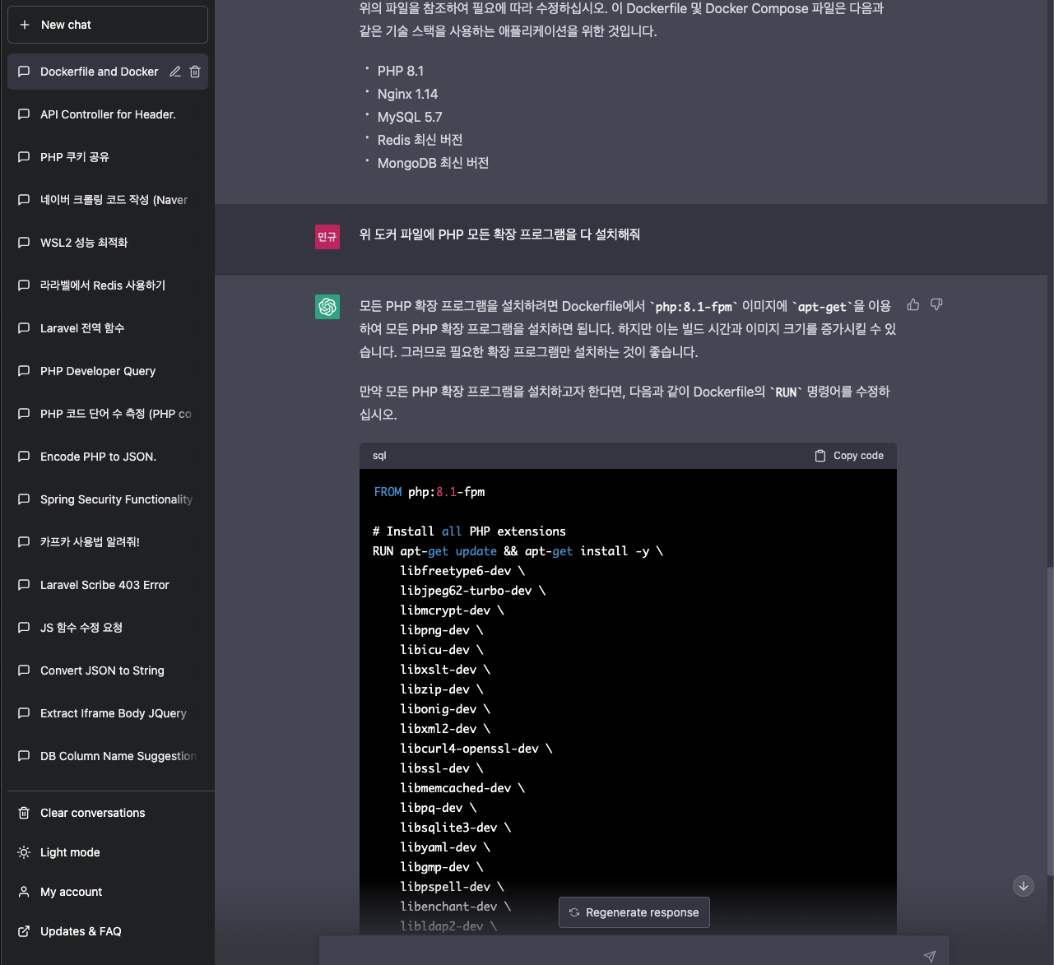Click the 'MongoDB 최신 버전' bullet item
Viewport: 1054px width, 965px height.
click(x=433, y=163)
